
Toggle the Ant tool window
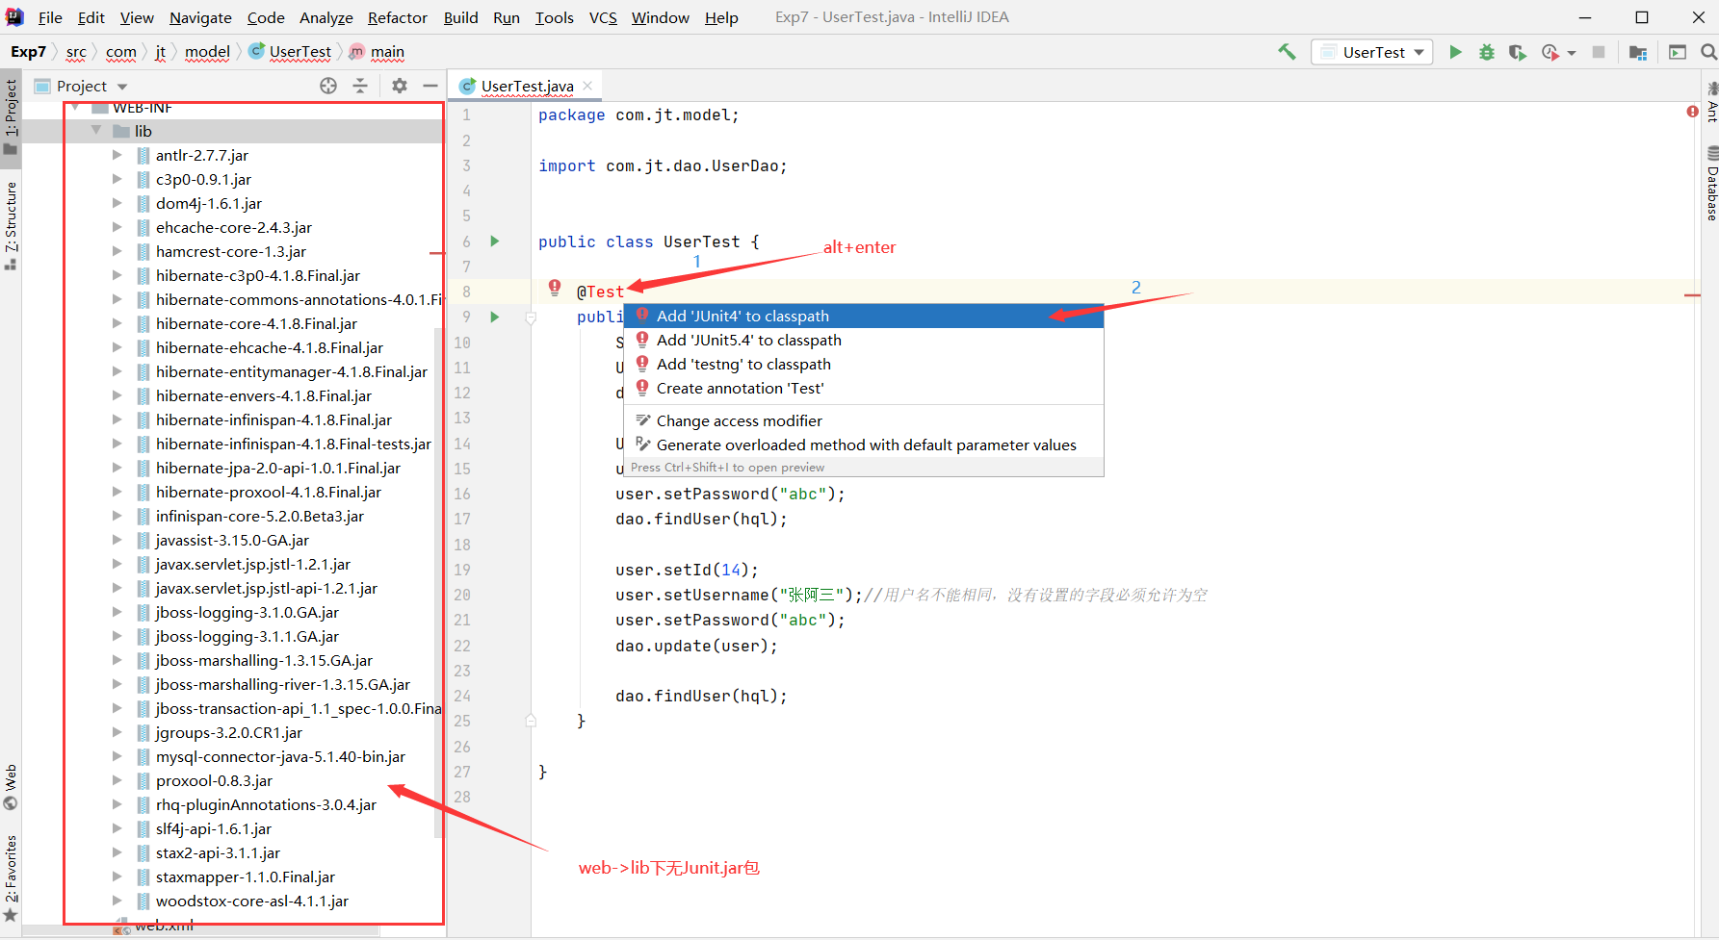[x=1711, y=102]
